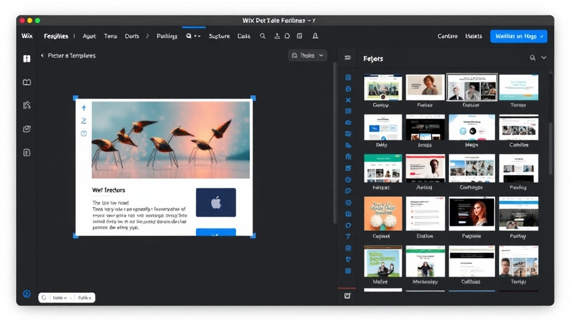Click Elalets in the top right

474,36
